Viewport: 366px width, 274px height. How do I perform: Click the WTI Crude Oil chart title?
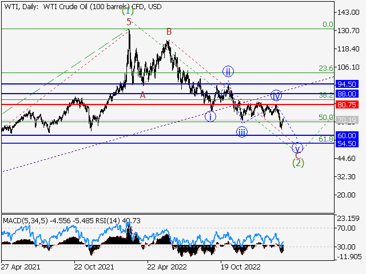(x=83, y=6)
